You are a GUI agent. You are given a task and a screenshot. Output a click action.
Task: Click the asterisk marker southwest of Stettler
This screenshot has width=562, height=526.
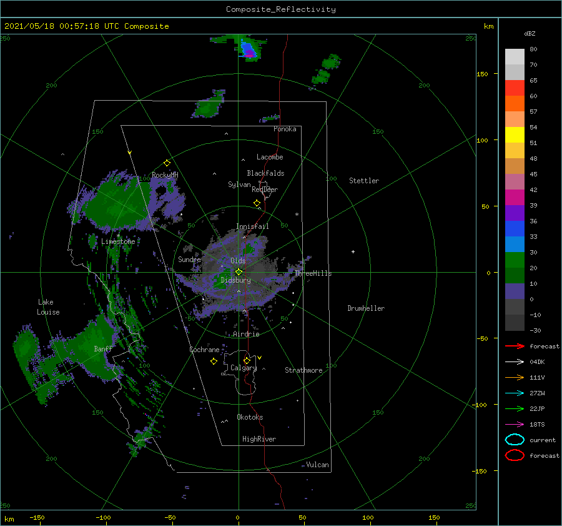click(297, 215)
